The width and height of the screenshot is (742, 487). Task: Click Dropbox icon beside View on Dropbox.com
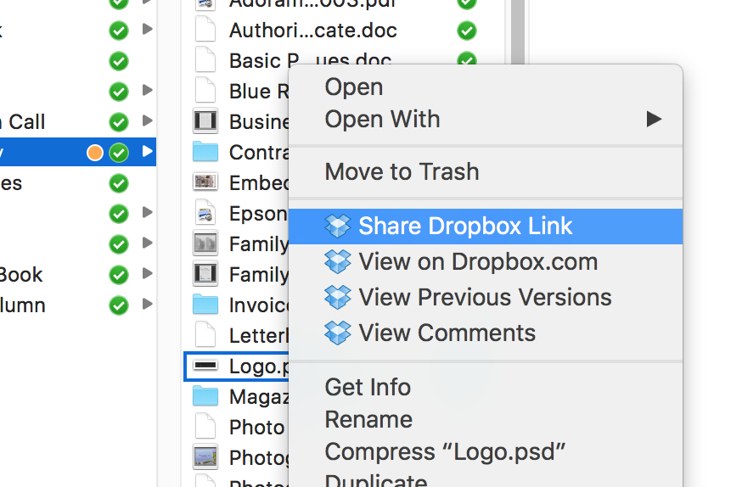338,261
